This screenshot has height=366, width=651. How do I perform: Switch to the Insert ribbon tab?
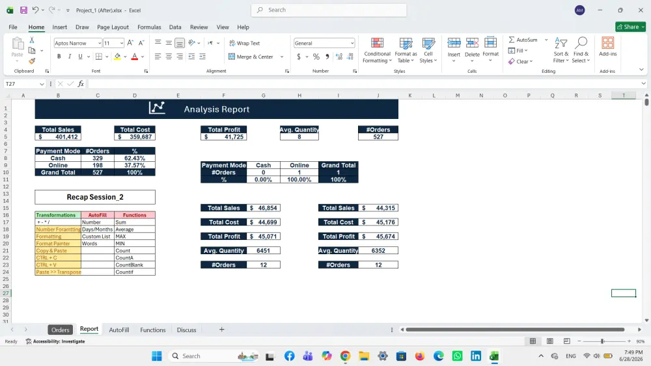click(x=59, y=27)
